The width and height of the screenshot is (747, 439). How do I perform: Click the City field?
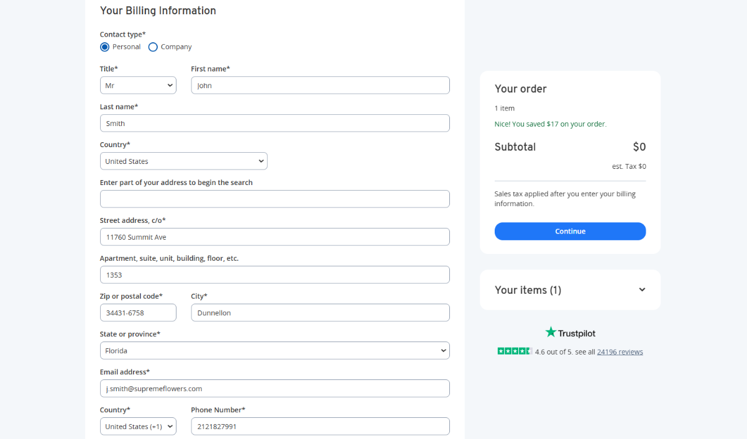[320, 313]
